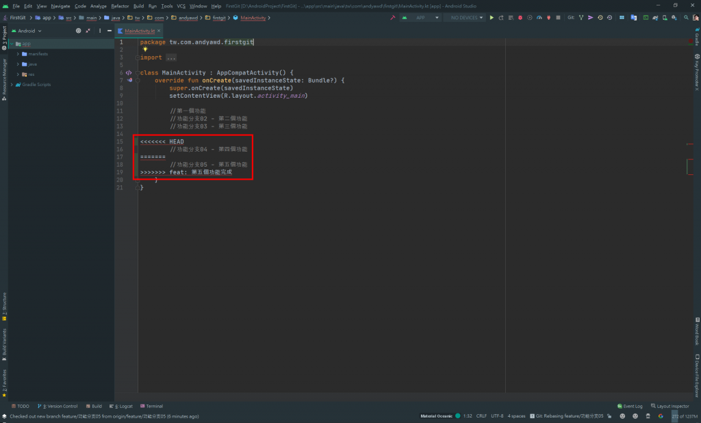Toggle the Resource Manager side panel
This screenshot has height=423, width=701.
pyautogui.click(x=4, y=79)
